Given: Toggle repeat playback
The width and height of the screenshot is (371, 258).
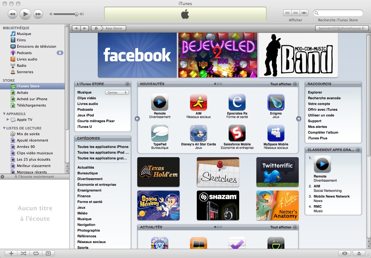Looking at the screenshot, I should pos(36,254).
